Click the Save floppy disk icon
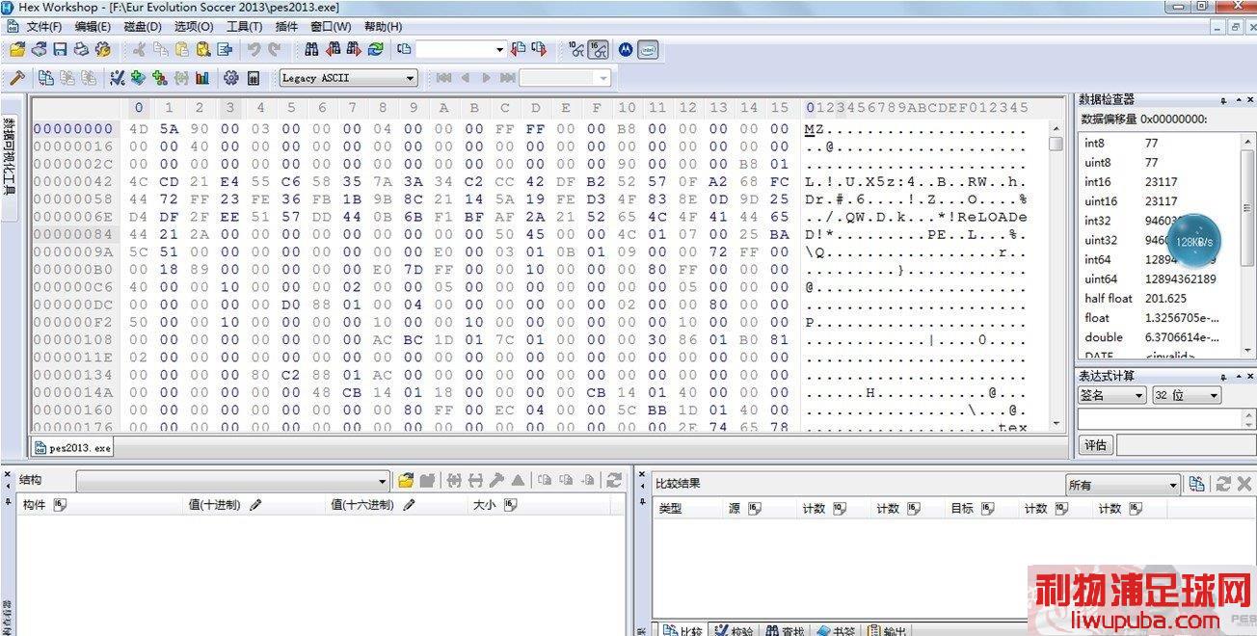This screenshot has height=636, width=1257. pos(60,49)
